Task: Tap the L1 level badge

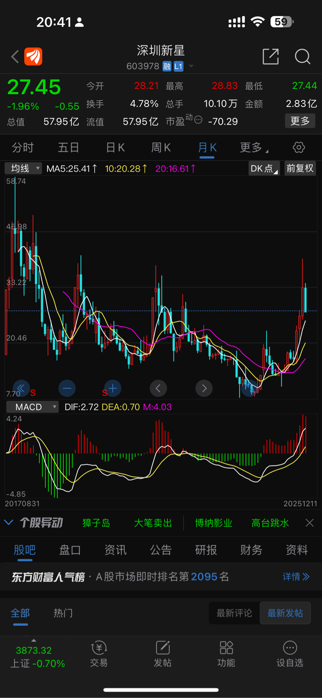Action: point(179,66)
